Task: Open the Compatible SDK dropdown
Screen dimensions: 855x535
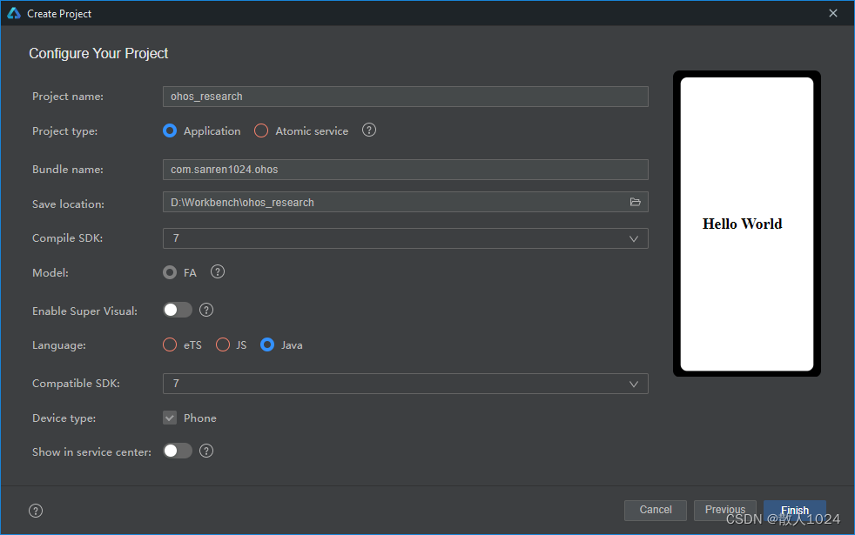Action: click(405, 384)
